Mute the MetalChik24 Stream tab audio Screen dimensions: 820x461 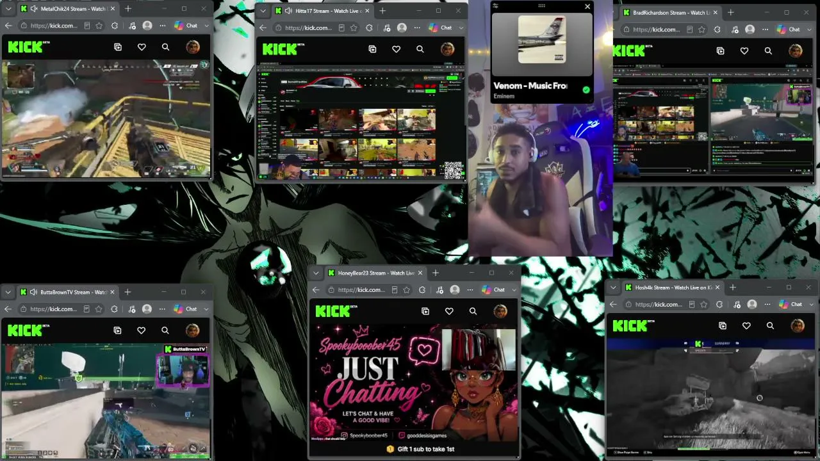coord(34,9)
